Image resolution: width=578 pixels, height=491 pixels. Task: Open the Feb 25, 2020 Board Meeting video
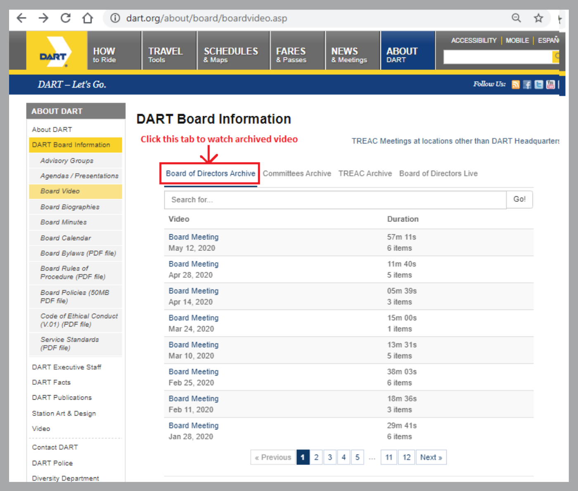coord(194,372)
